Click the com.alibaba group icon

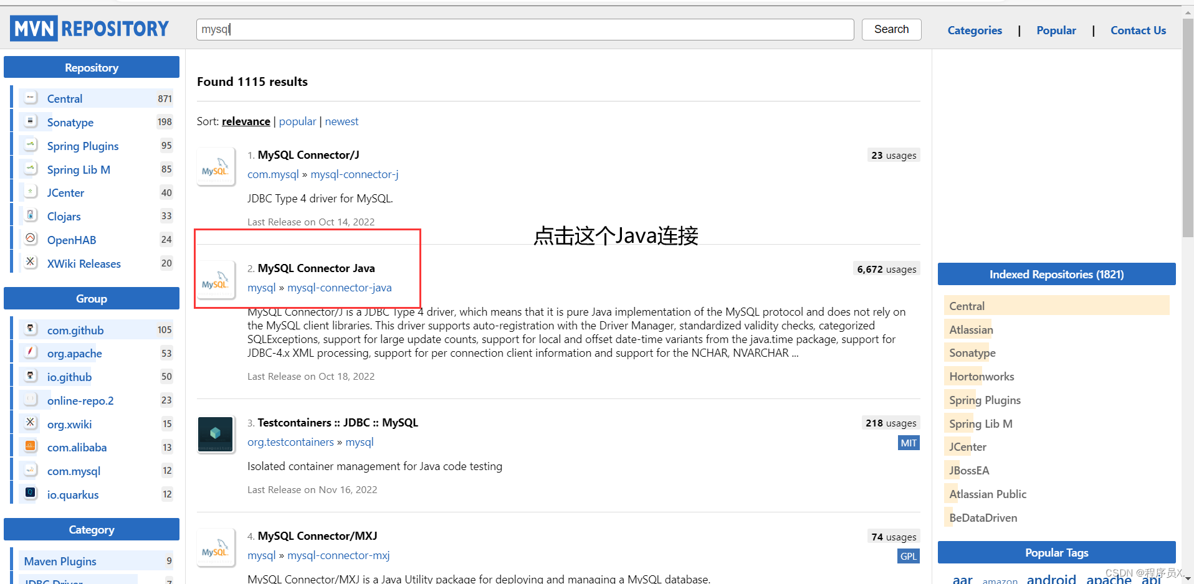pyautogui.click(x=31, y=446)
